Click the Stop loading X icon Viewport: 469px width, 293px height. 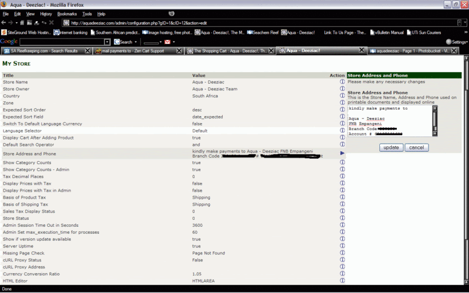[51, 23]
